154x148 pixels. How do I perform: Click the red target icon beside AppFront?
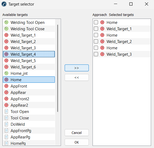pyautogui.click(x=6, y=86)
